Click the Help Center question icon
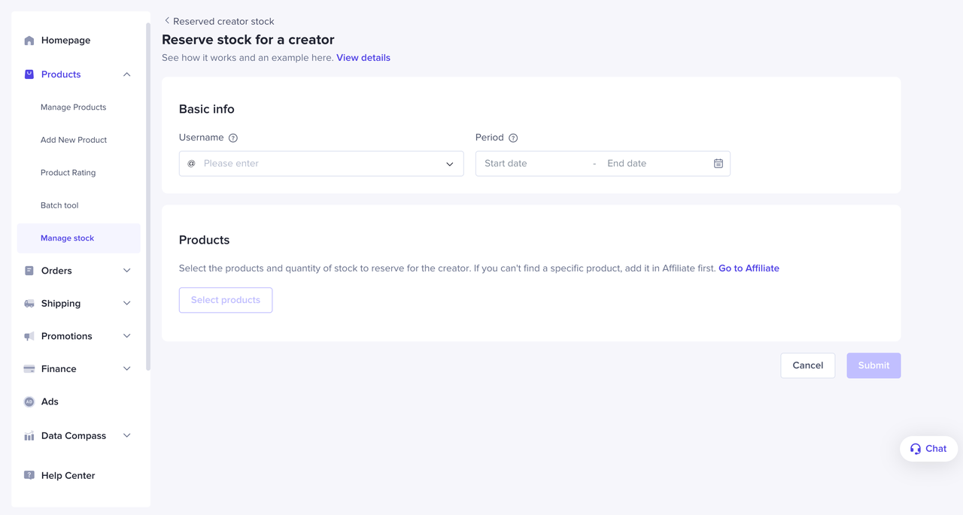 pos(29,475)
